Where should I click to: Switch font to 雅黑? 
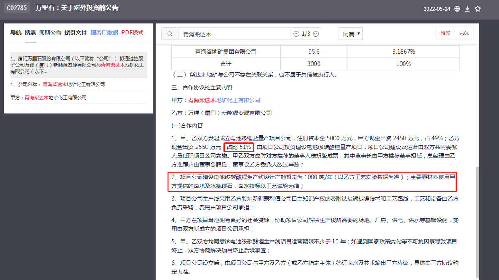(445, 34)
